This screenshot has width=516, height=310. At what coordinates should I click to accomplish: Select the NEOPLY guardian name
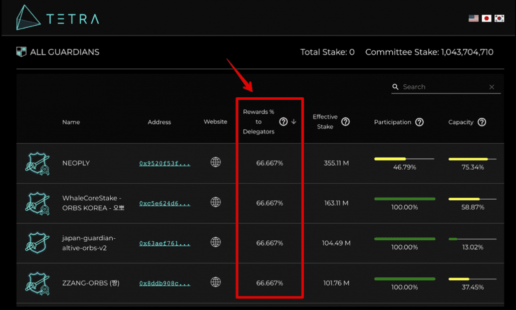pyautogui.click(x=76, y=163)
